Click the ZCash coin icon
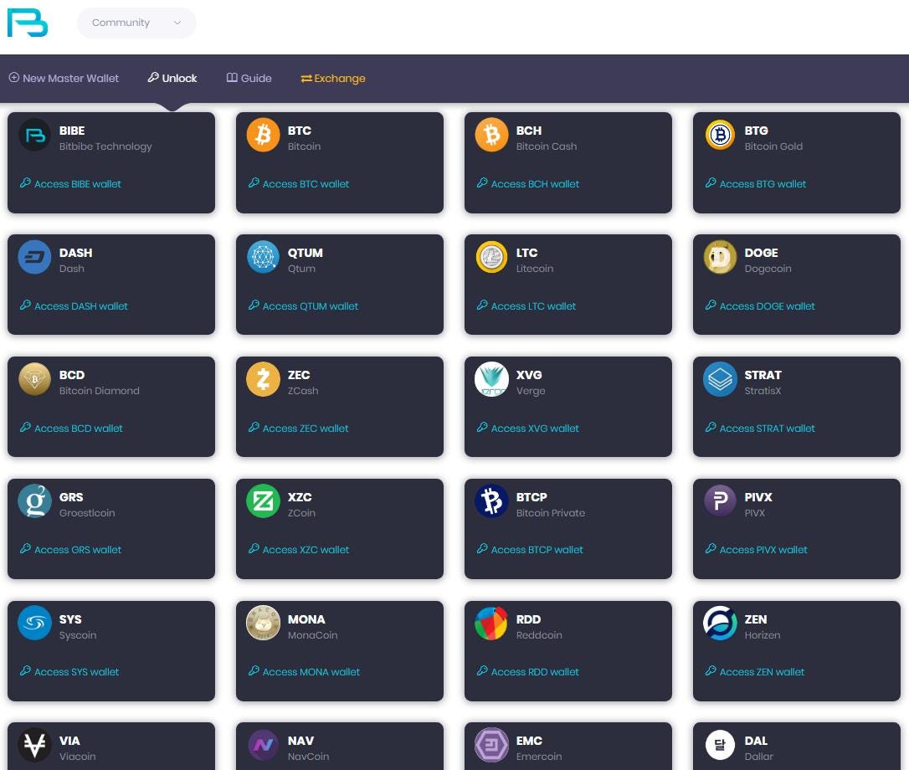Screen dimensions: 909x770 (x=263, y=379)
